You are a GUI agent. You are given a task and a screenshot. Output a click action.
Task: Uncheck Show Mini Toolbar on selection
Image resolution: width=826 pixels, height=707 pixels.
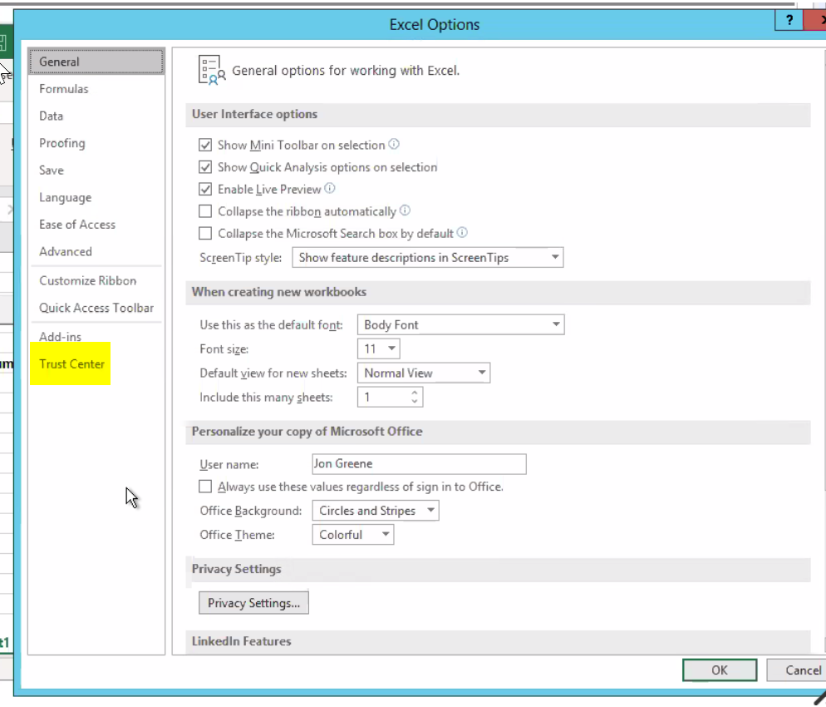(x=205, y=145)
